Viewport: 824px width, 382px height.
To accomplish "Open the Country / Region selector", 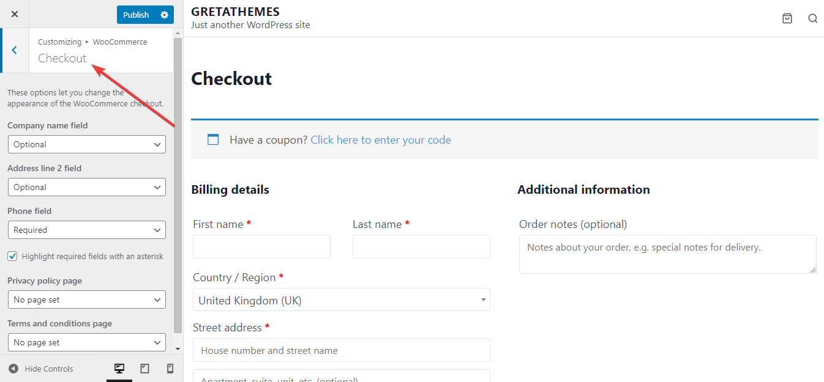I will click(341, 299).
